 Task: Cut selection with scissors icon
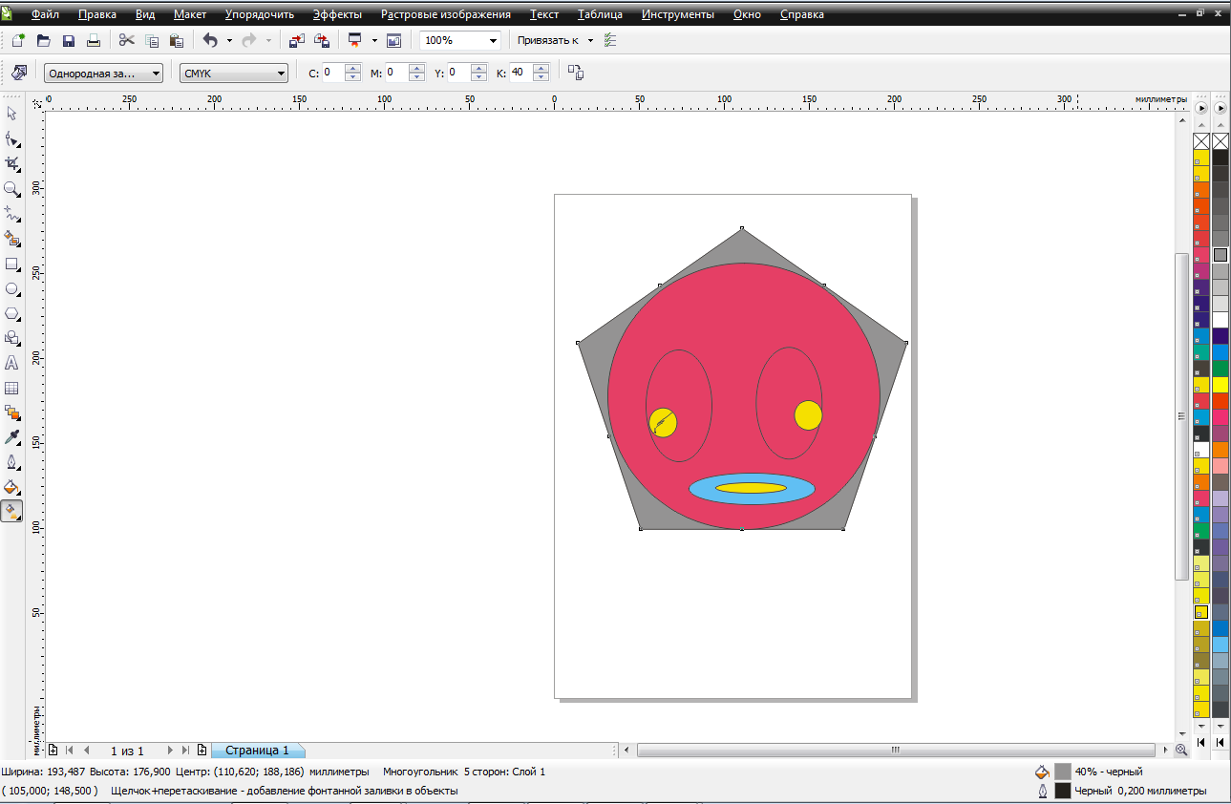click(x=126, y=40)
